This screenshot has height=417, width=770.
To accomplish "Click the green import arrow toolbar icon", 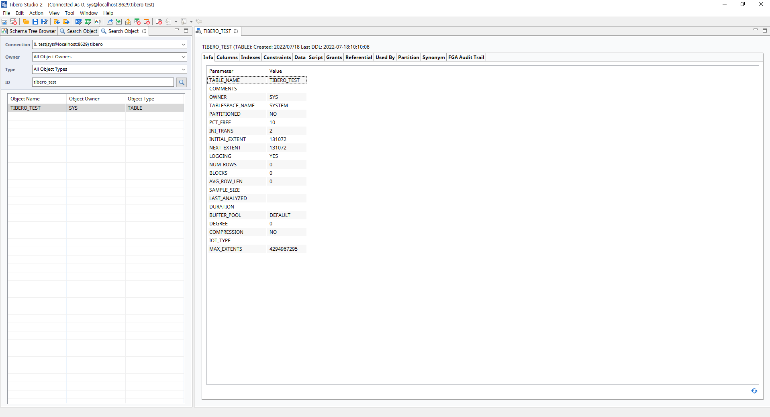I will 118,22.
